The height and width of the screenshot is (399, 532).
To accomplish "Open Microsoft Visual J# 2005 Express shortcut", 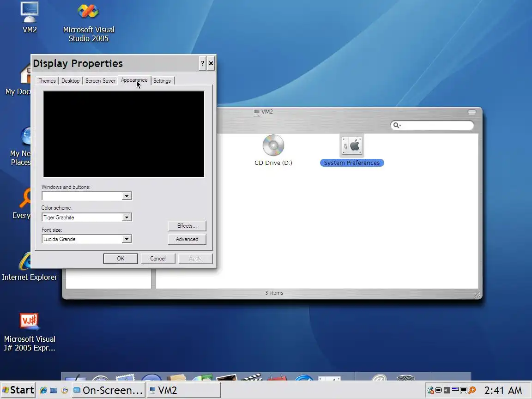I will [30, 332].
